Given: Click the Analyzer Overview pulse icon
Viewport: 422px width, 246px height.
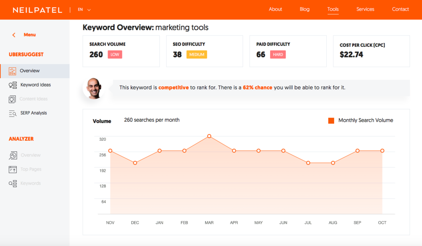Looking at the screenshot, I should pos(13,156).
